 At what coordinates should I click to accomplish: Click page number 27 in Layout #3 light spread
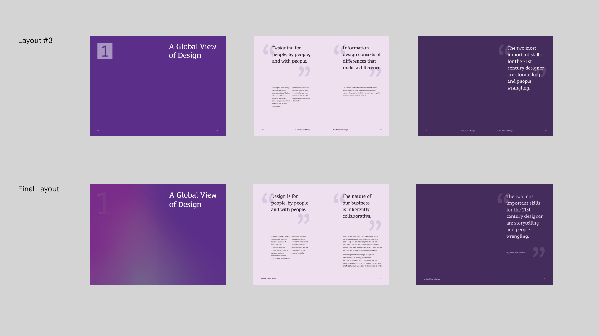point(381,130)
